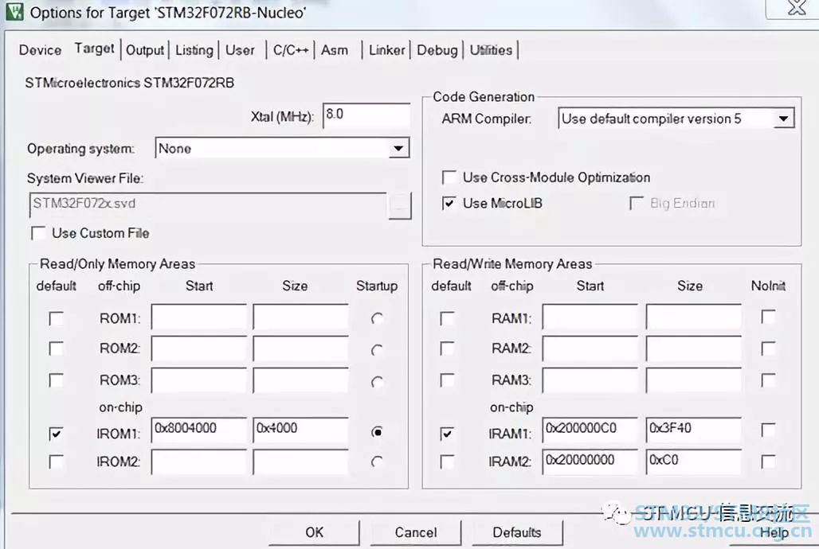Toggle RAM2 default checkbox

[x=447, y=348]
